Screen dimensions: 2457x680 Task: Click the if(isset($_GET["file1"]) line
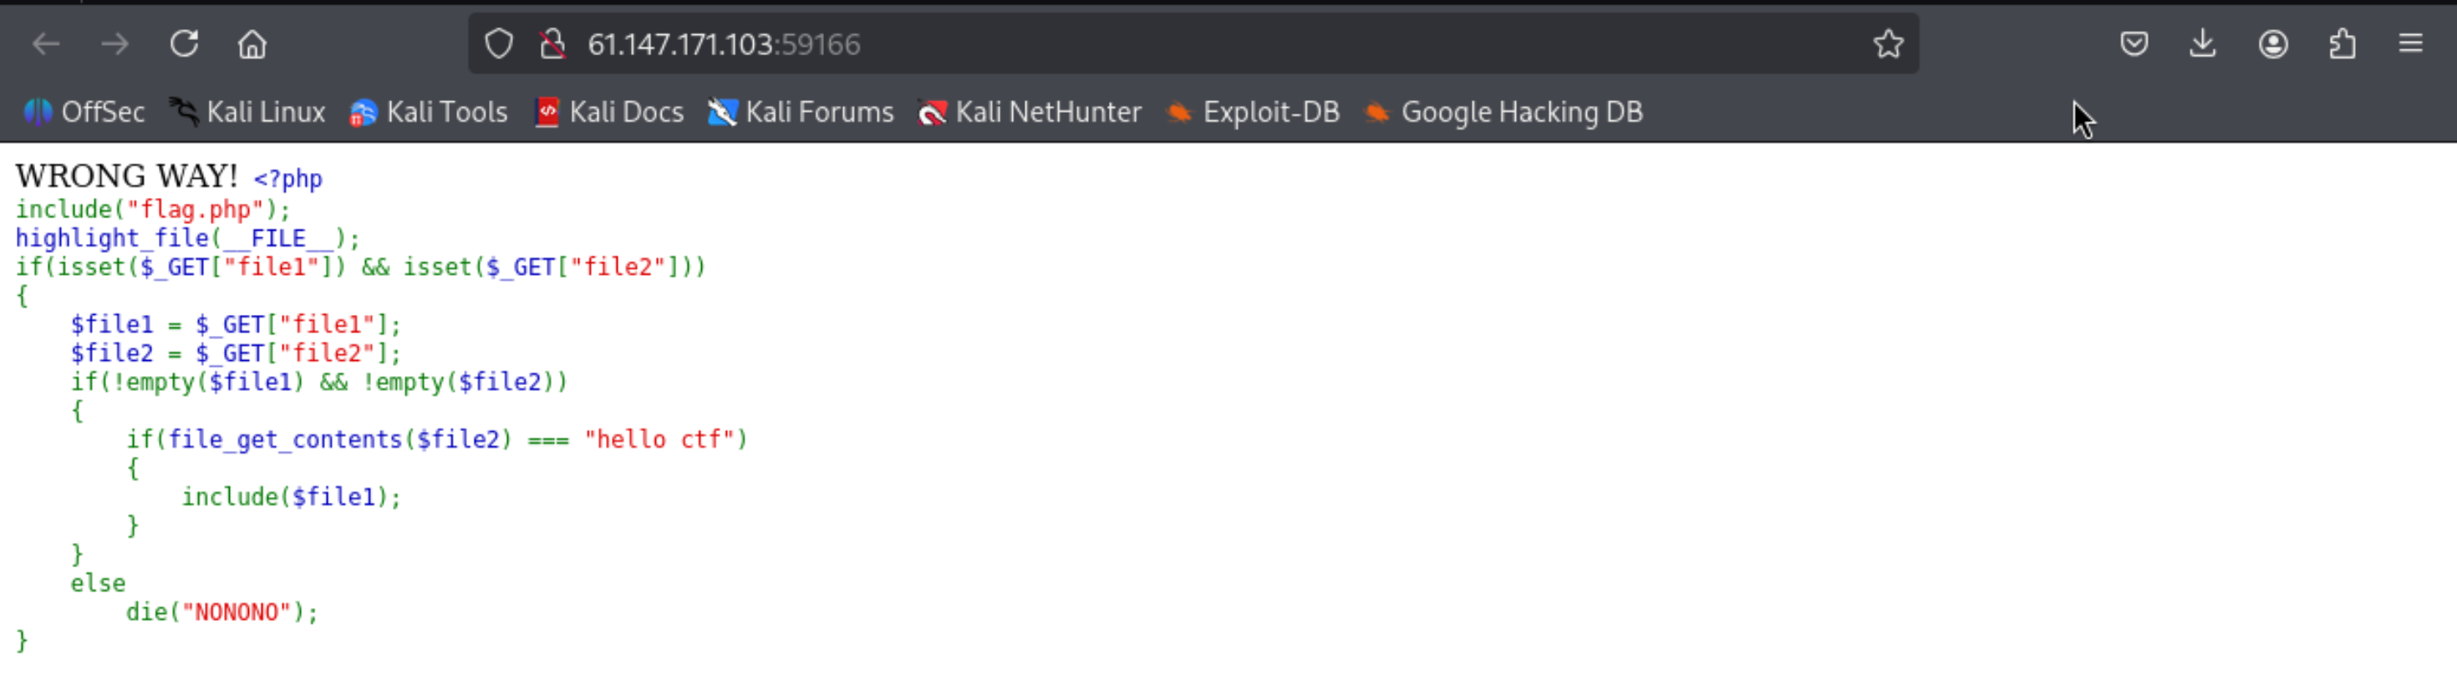pyautogui.click(x=360, y=266)
